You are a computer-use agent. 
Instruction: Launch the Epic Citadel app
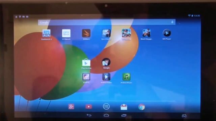pyautogui.click(x=106, y=33)
